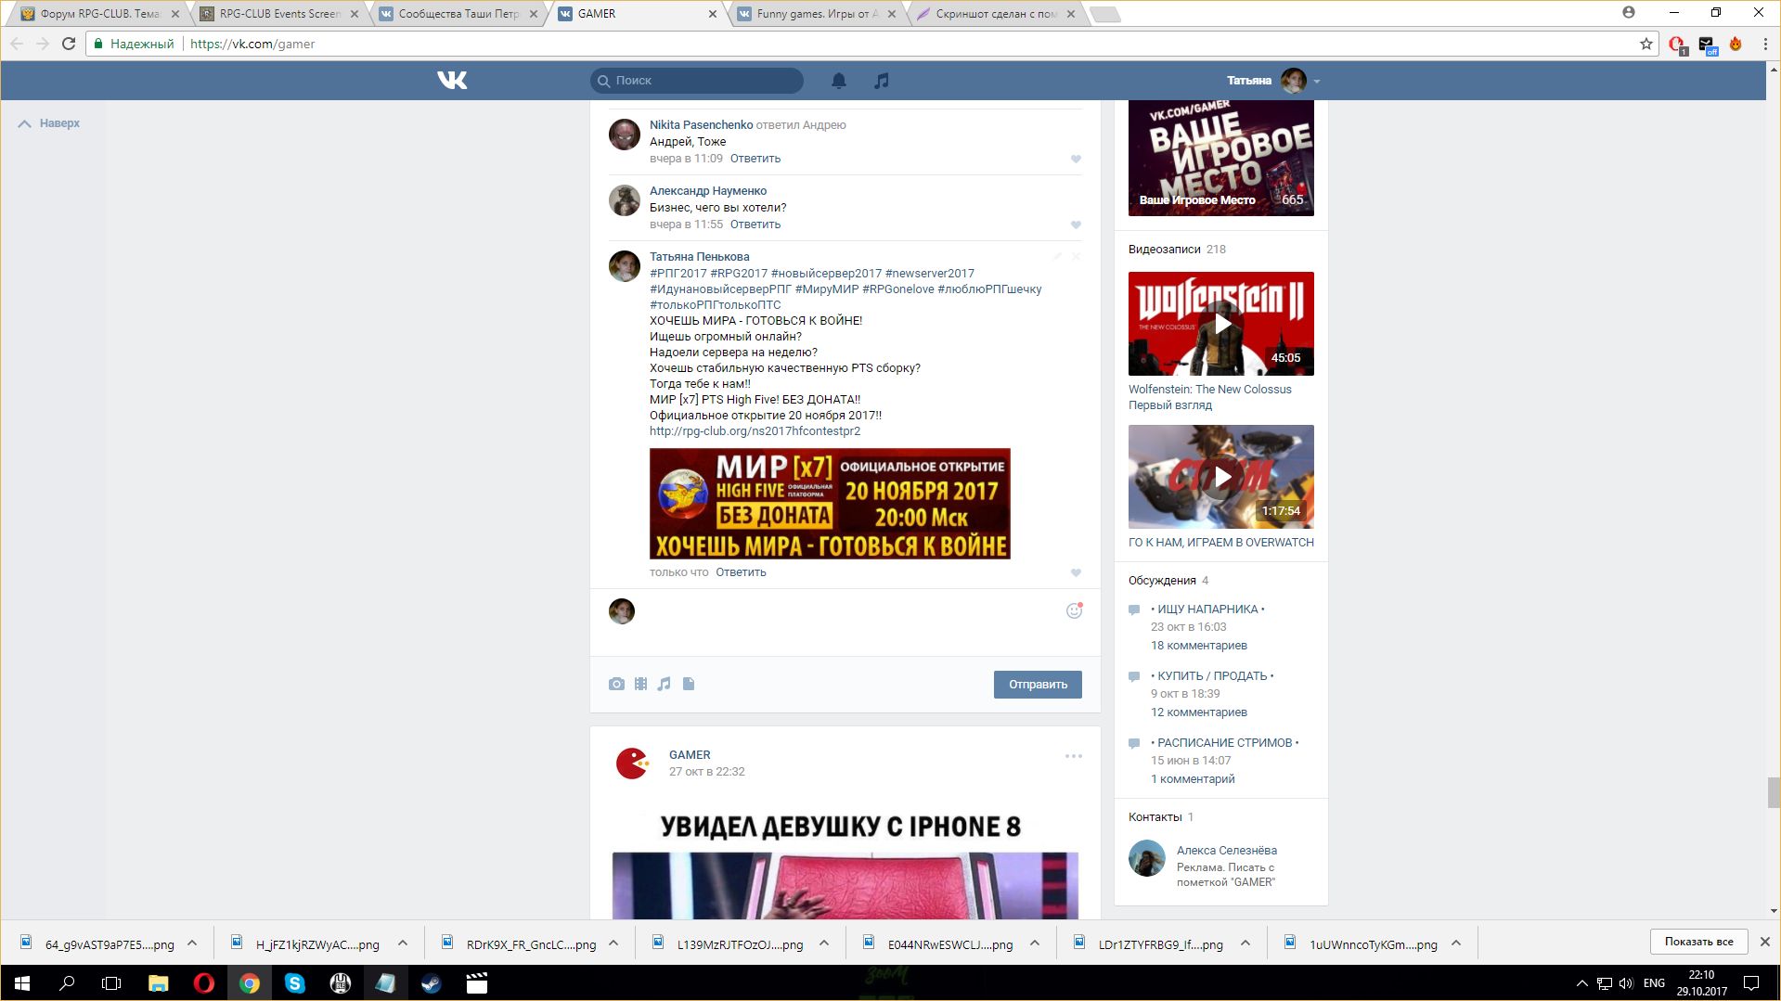Click the red Opera-style extension icon in toolbar
The width and height of the screenshot is (1781, 1001).
pos(1677,45)
